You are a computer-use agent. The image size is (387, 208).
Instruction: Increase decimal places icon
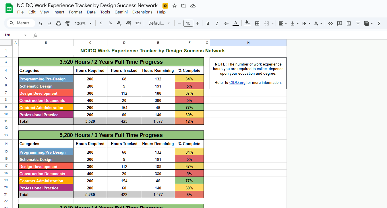(x=129, y=23)
